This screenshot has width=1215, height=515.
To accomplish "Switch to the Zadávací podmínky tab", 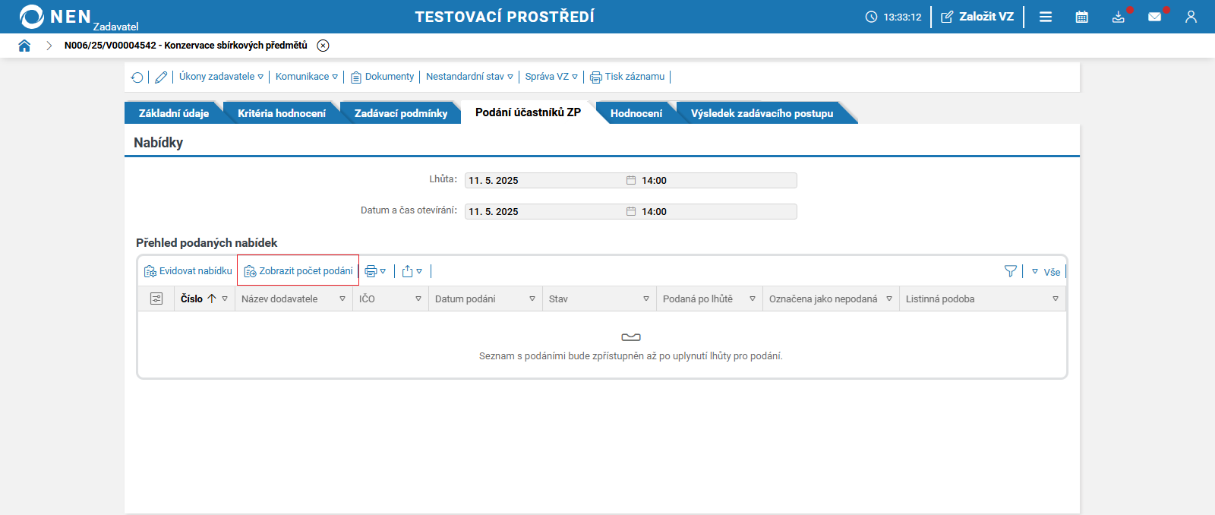I will point(401,113).
